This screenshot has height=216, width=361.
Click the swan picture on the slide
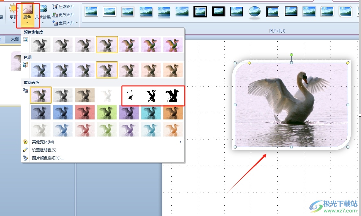tap(291, 105)
